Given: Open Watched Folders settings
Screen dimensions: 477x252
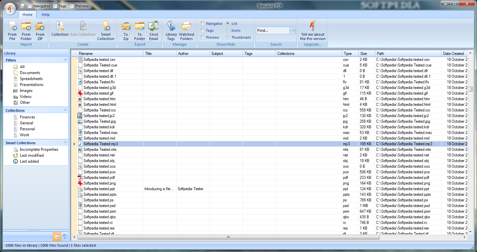Looking at the screenshot, I should click(186, 31).
